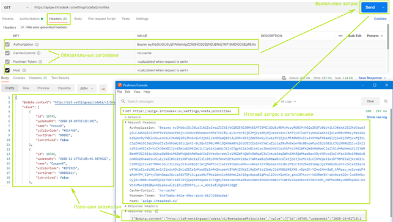Click info icon beside Host key
This screenshot has height=222, width=393.
click(24, 71)
